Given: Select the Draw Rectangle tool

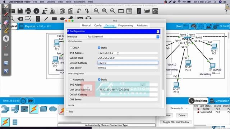Looking at the screenshot, I should click(x=54, y=19).
